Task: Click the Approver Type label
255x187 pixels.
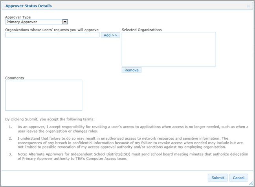Action: 18,17
